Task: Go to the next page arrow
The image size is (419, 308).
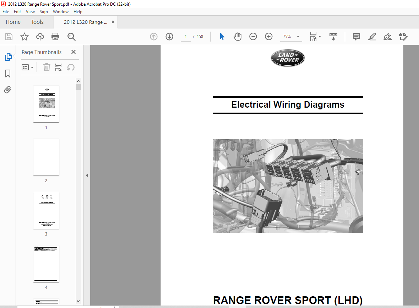Action: coord(169,37)
